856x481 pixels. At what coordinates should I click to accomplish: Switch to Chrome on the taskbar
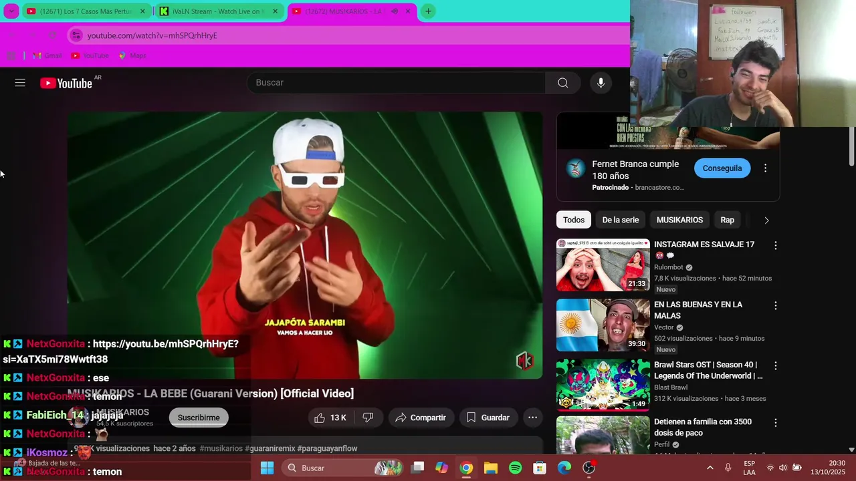pyautogui.click(x=466, y=468)
